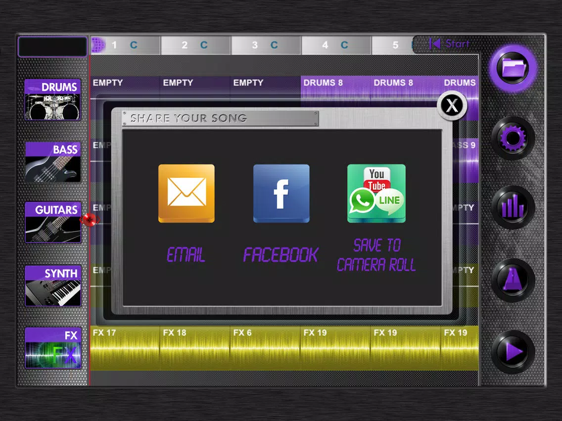562x421 pixels.
Task: Select the FX 6 loop cell
Action: point(265,348)
